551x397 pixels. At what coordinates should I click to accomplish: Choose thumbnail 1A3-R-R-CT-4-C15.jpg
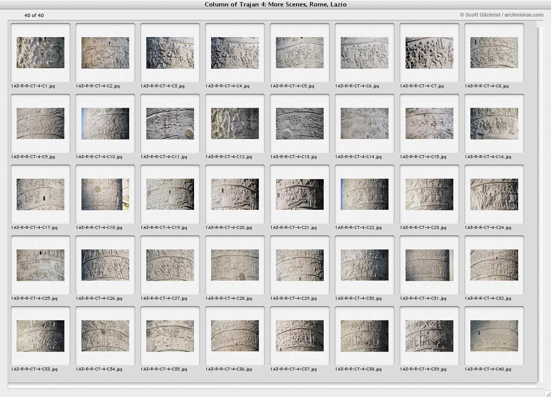tap(429, 123)
